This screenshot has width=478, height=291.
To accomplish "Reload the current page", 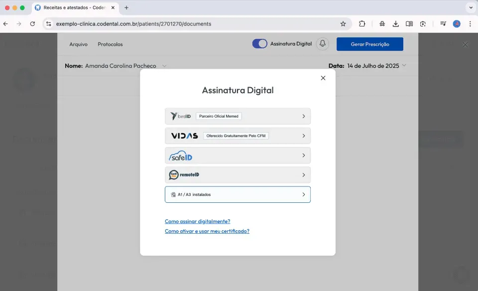I will pyautogui.click(x=32, y=24).
